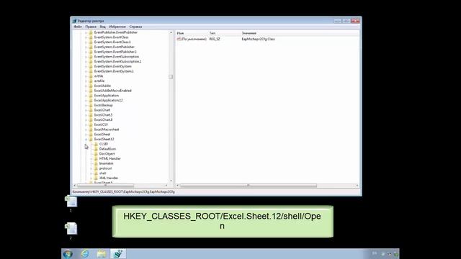This screenshot has height=259, width=461.
Task: Click the Excel.Chart.8 folder icon
Action: 91,120
